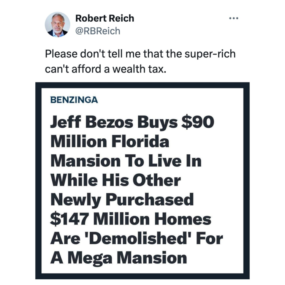Click the headline line "While His Other"
The height and width of the screenshot is (285, 285).
point(116,180)
